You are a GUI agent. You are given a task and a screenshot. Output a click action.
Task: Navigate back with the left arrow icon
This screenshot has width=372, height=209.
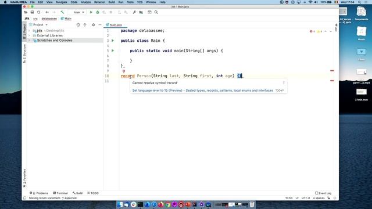coord(47,12)
